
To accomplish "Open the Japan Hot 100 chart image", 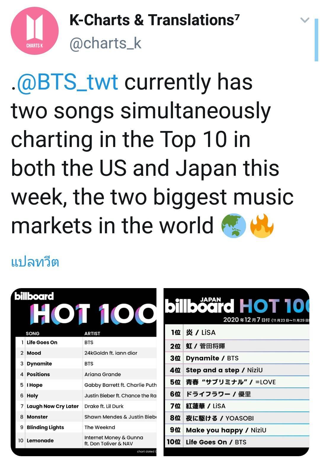I will 236,385.
